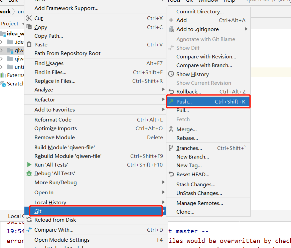Click the Reload from Disk refresh icon

[x=29, y=220]
